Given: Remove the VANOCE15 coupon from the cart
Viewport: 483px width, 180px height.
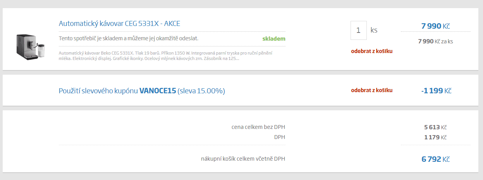Looking at the screenshot, I should click(371, 90).
